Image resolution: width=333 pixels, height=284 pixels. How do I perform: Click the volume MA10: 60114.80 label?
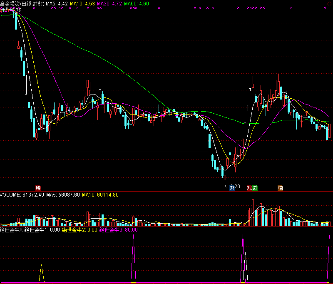[x=100, y=195]
